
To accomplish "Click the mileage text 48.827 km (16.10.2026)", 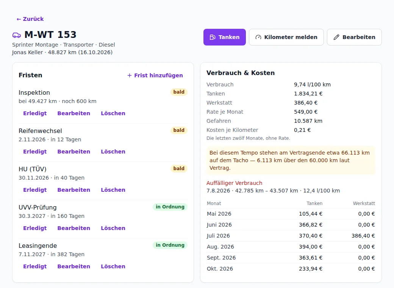I will pyautogui.click(x=80, y=52).
